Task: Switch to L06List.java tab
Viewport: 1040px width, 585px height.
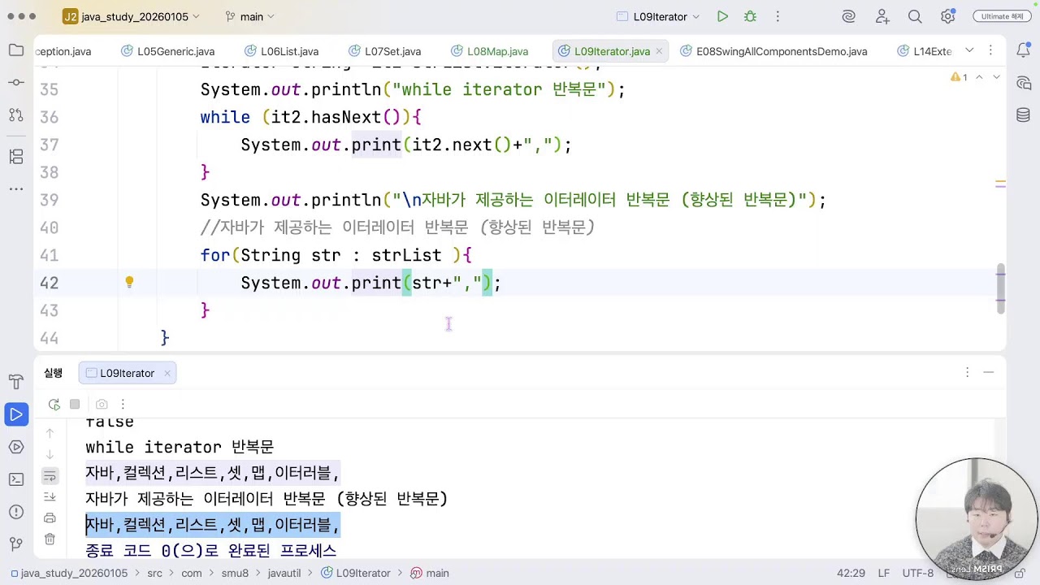Action: pos(281,51)
